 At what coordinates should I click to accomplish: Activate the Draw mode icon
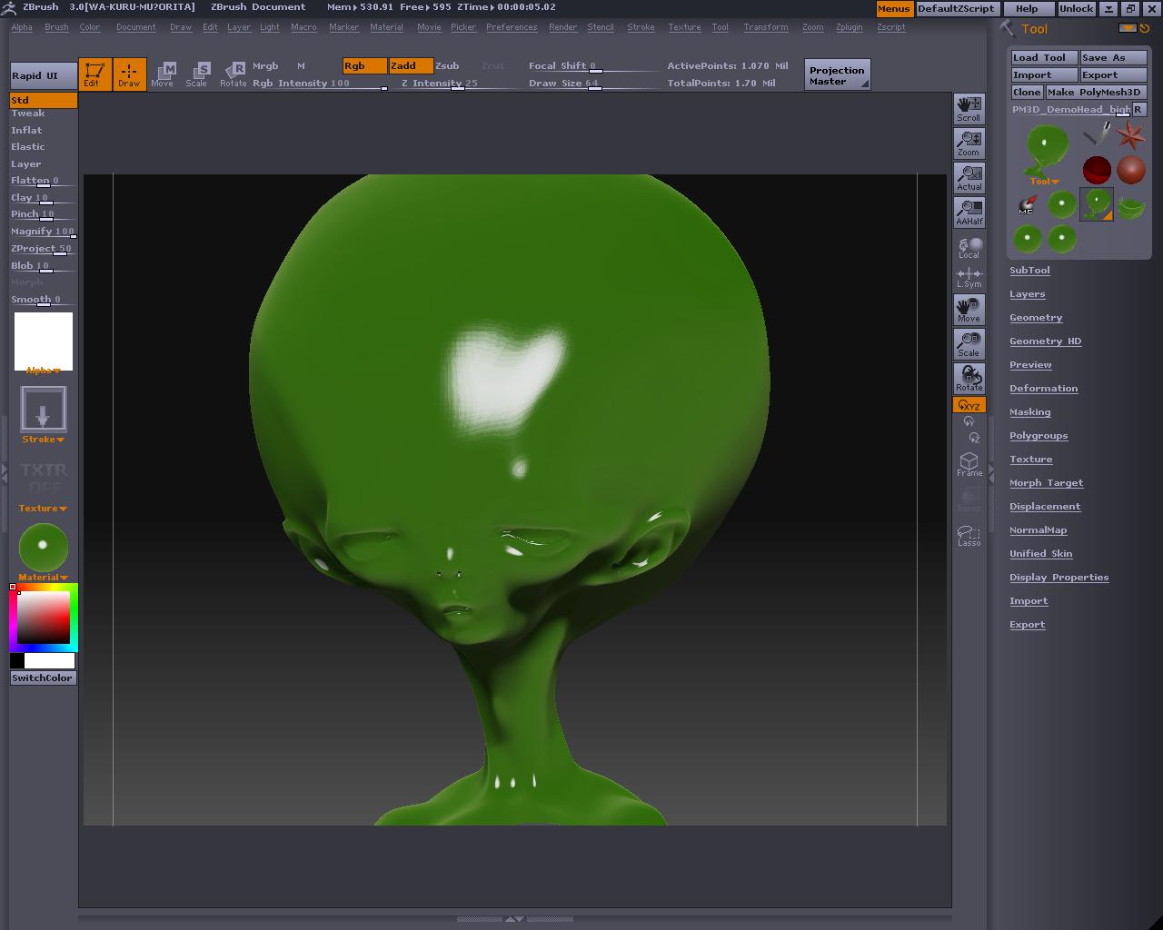(x=129, y=74)
